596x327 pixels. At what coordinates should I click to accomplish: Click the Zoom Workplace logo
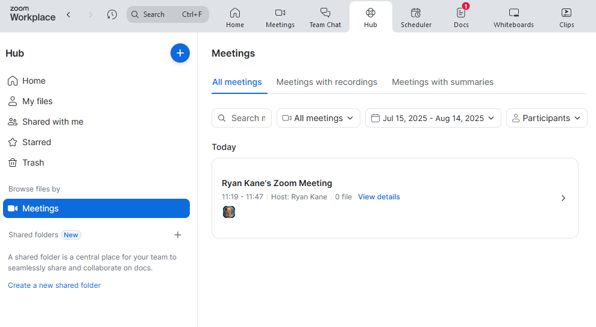pyautogui.click(x=33, y=14)
